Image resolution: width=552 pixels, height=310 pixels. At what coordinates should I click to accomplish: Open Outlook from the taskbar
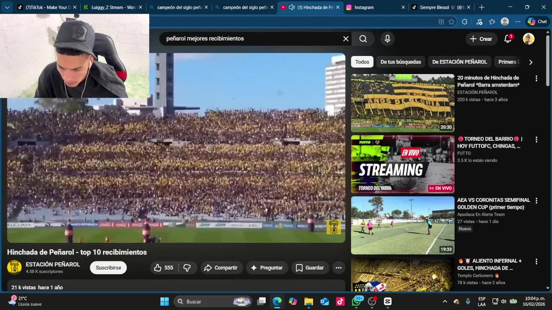325,301
